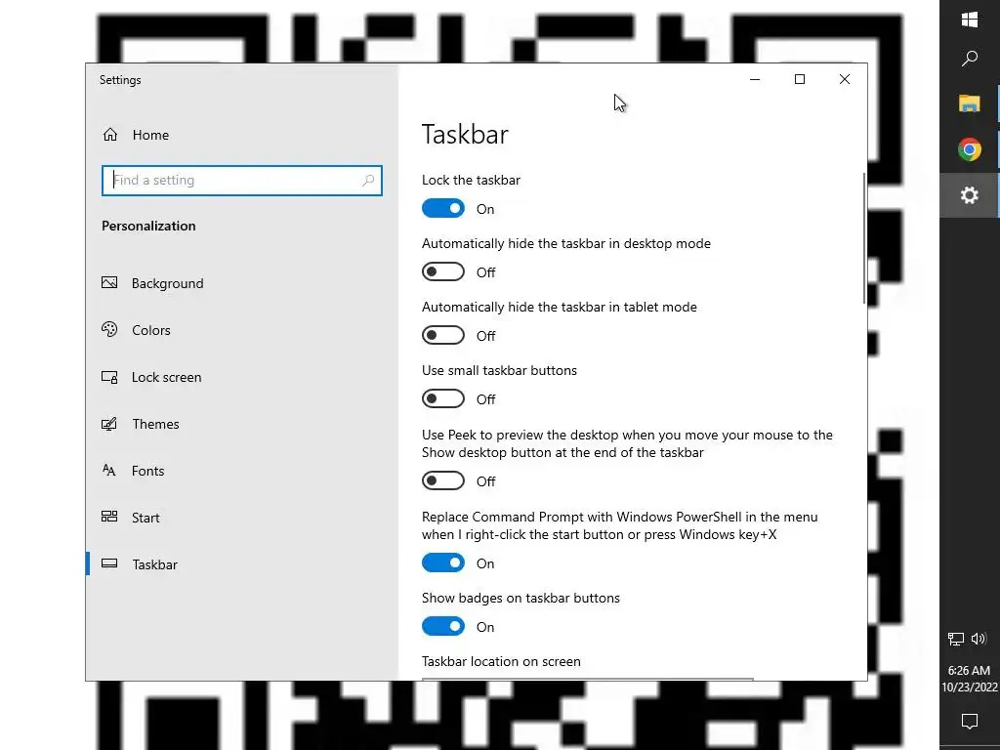Turn on small taskbar buttons
Image resolution: width=1000 pixels, height=750 pixels.
(443, 398)
